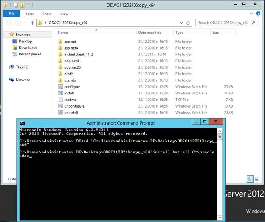The image size is (265, 222).
Task: Click the uninstall batch file icon
Action: click(60, 113)
